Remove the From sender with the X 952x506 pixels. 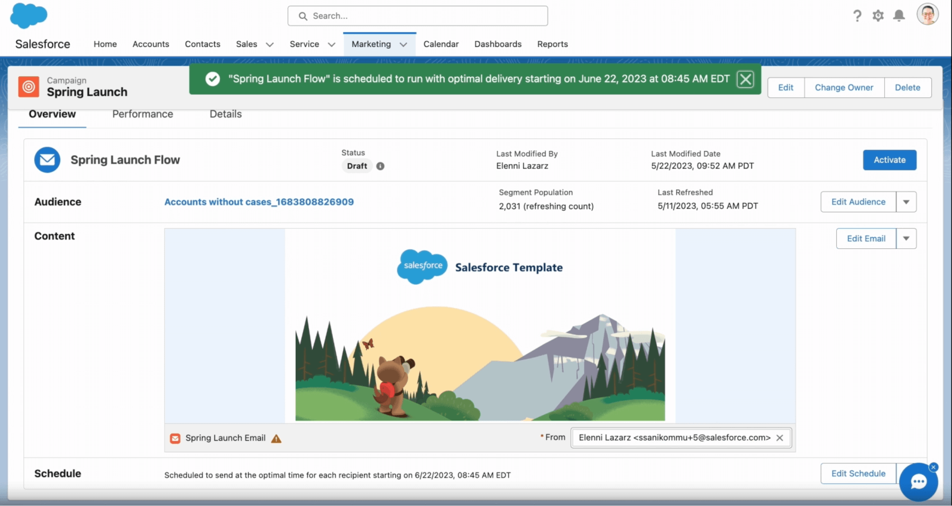tap(780, 438)
